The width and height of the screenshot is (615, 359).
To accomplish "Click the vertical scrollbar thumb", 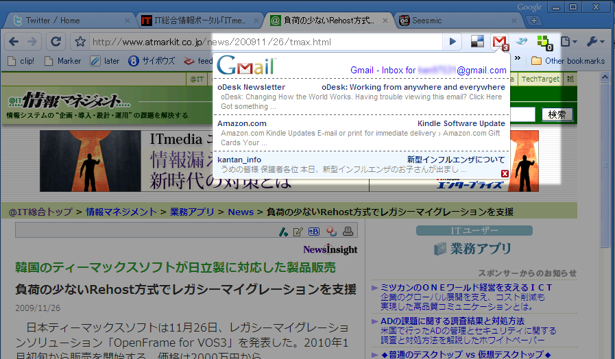I will pyautogui.click(x=605, y=164).
